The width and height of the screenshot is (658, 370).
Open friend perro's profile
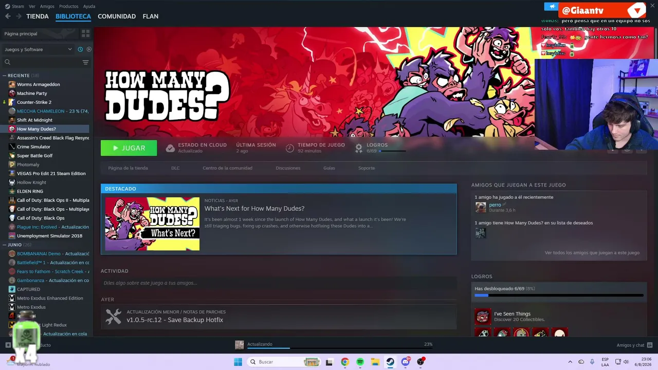click(x=495, y=205)
